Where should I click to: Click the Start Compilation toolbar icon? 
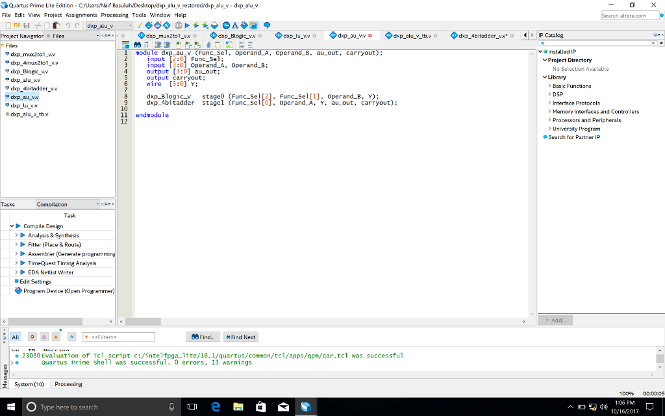tap(187, 25)
